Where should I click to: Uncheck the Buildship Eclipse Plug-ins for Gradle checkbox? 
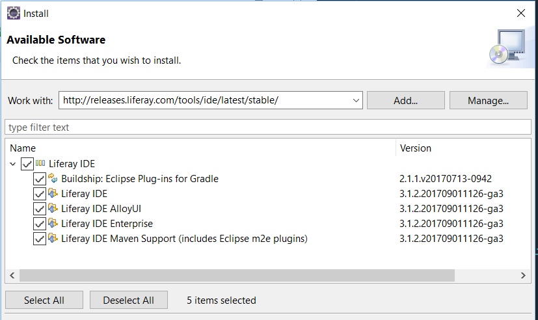click(x=40, y=179)
